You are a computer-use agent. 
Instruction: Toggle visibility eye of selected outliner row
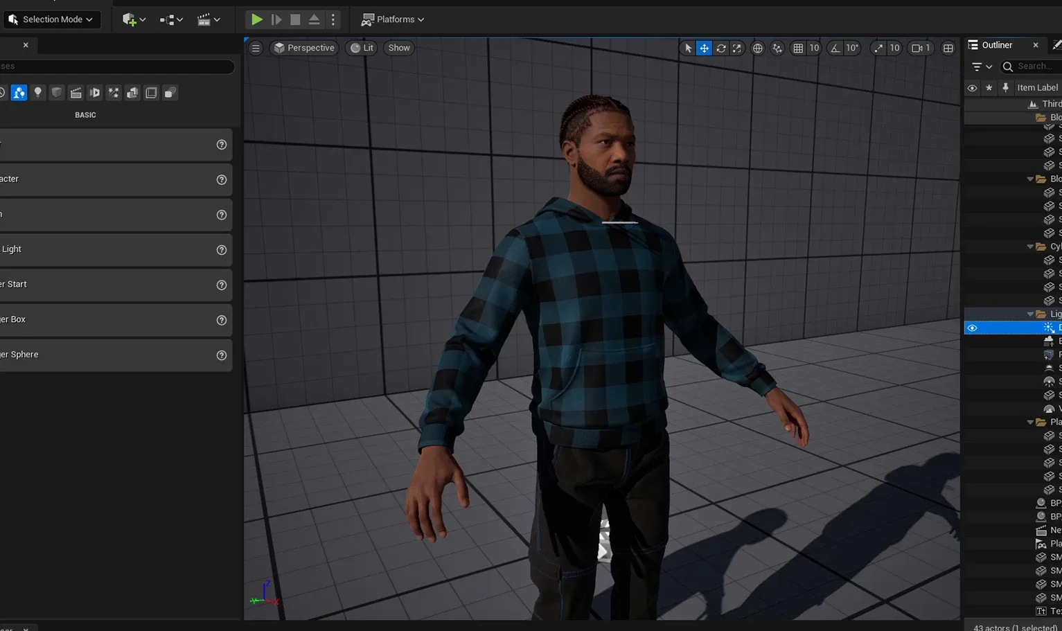[x=972, y=328]
